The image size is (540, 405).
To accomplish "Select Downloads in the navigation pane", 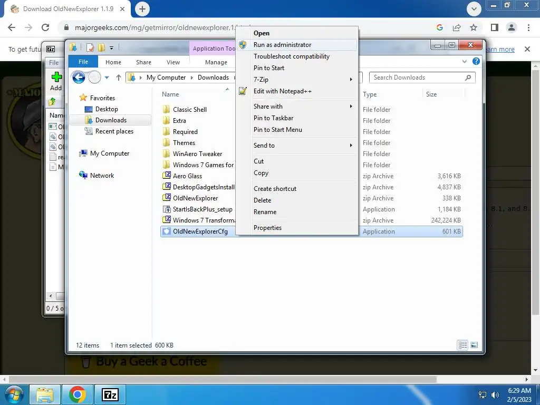I will point(111,120).
